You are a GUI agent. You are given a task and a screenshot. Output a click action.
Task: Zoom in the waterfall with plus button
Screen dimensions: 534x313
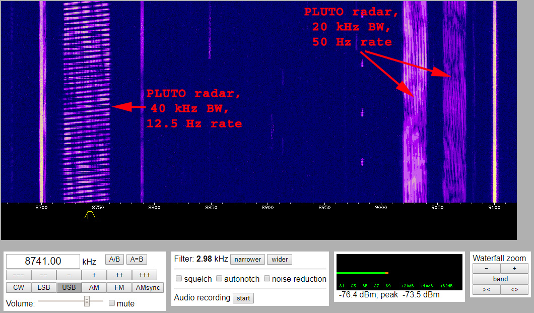(x=514, y=268)
